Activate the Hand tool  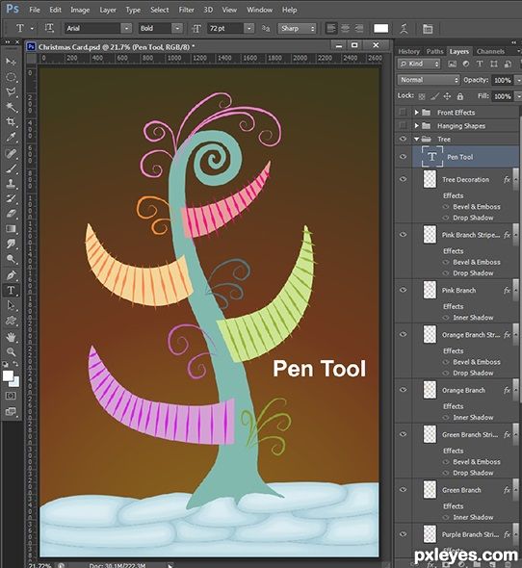(11, 337)
